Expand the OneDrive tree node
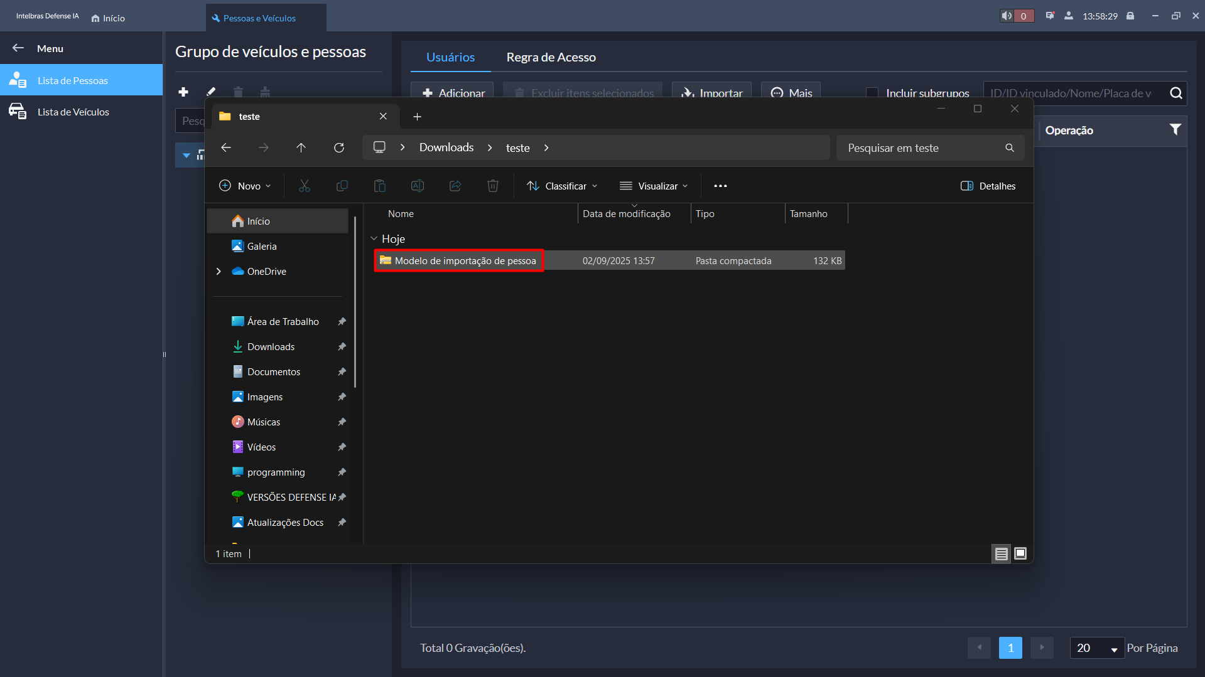Viewport: 1205px width, 677px height. [219, 271]
